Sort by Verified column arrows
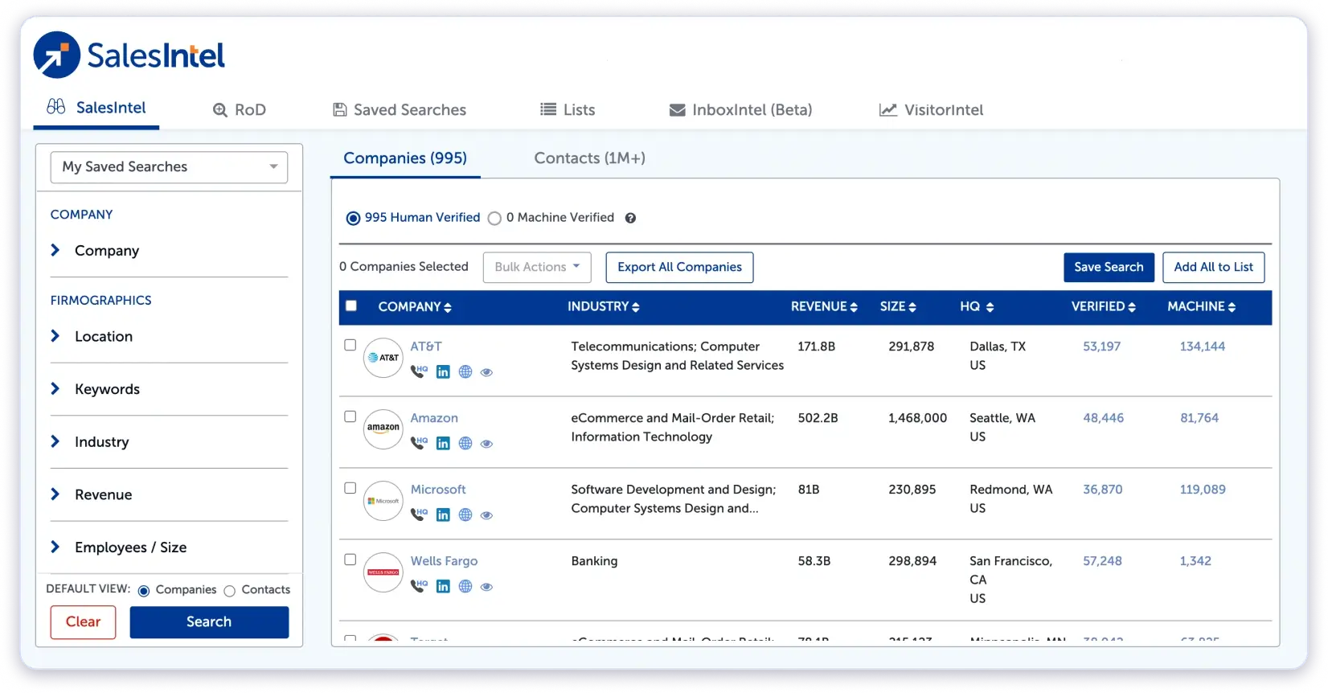This screenshot has height=693, width=1328. 1132,307
